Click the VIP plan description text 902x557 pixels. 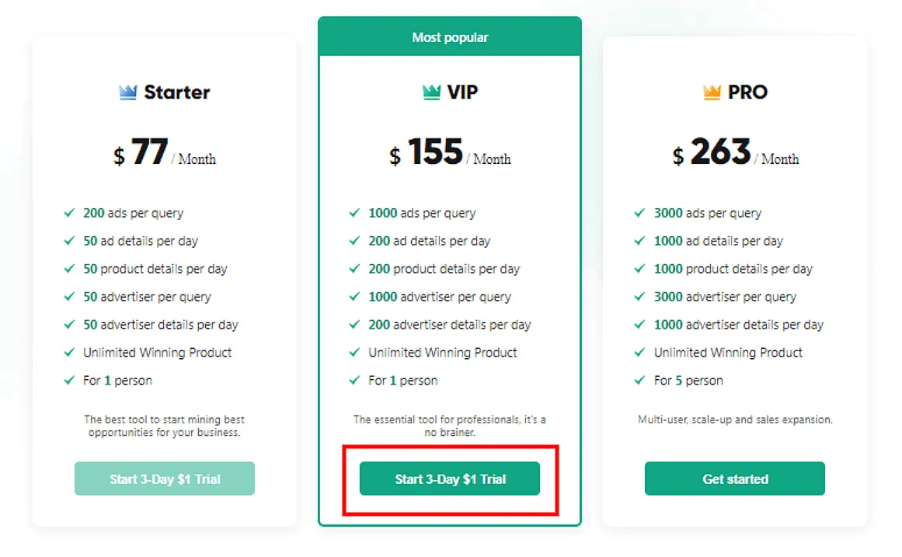click(x=449, y=426)
